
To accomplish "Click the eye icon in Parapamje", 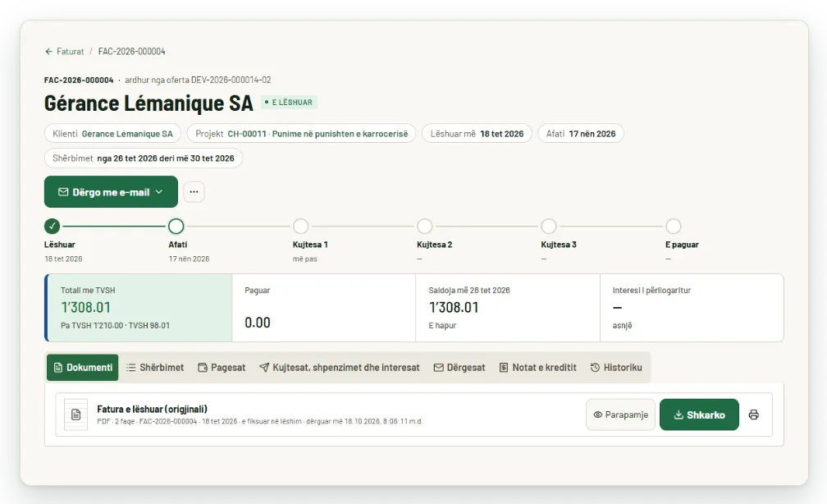I will tap(597, 415).
